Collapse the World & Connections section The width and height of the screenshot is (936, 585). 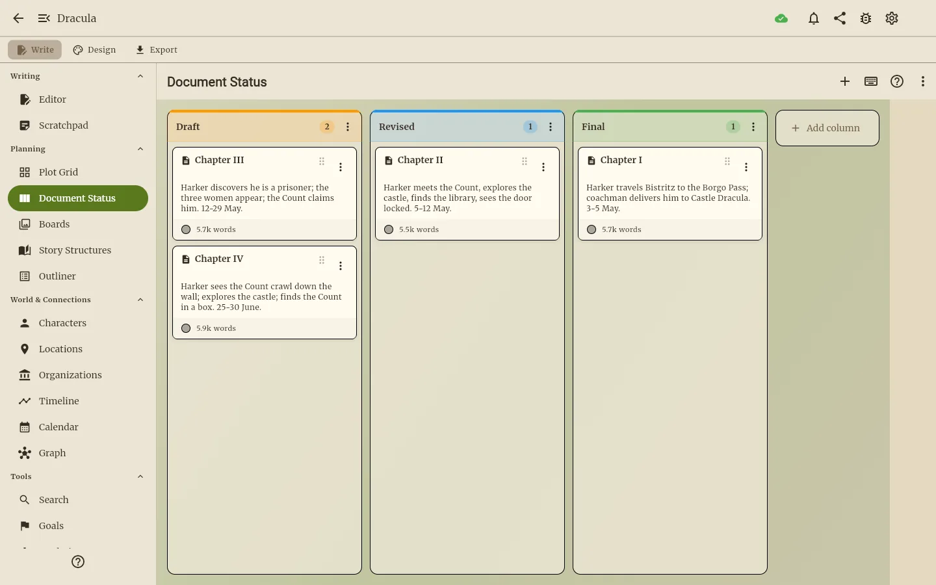point(140,300)
